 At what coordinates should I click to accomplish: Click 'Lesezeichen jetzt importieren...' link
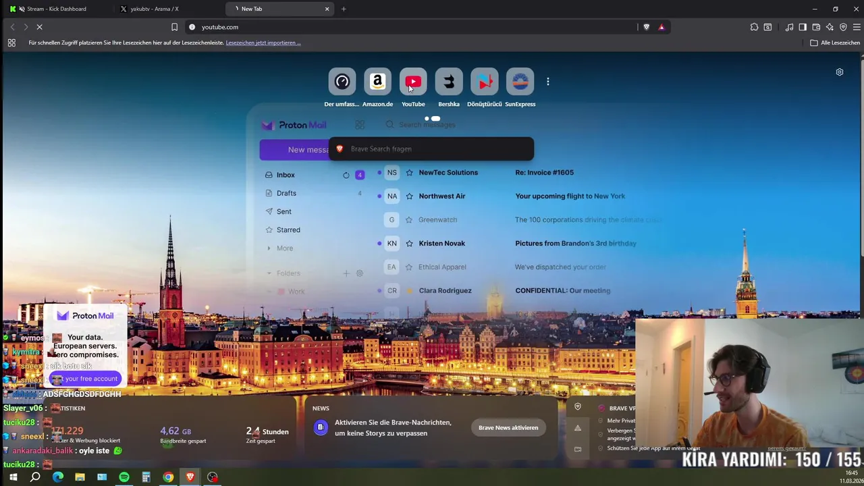[x=263, y=43]
